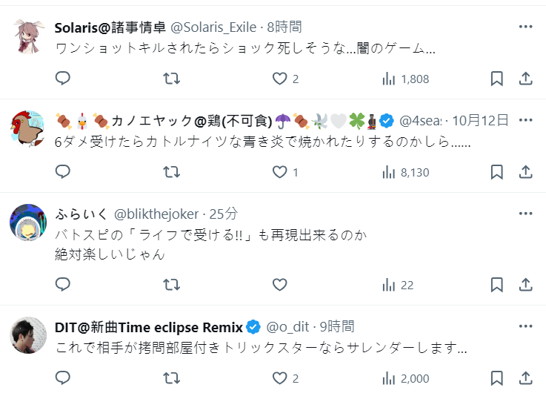
Task: Open the DIT@新曲Time eclipse Remix profile name
Action: [x=149, y=326]
